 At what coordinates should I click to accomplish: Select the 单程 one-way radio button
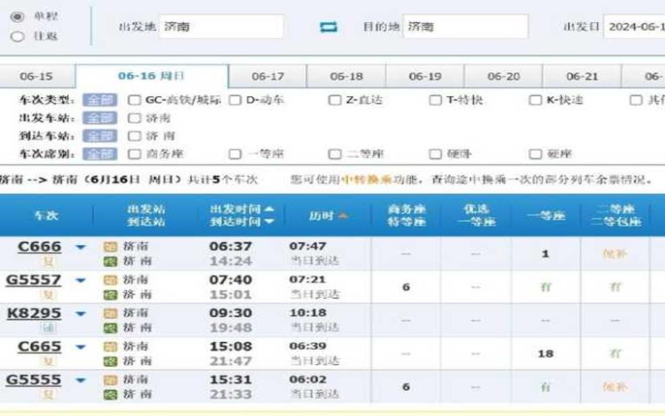pos(18,16)
